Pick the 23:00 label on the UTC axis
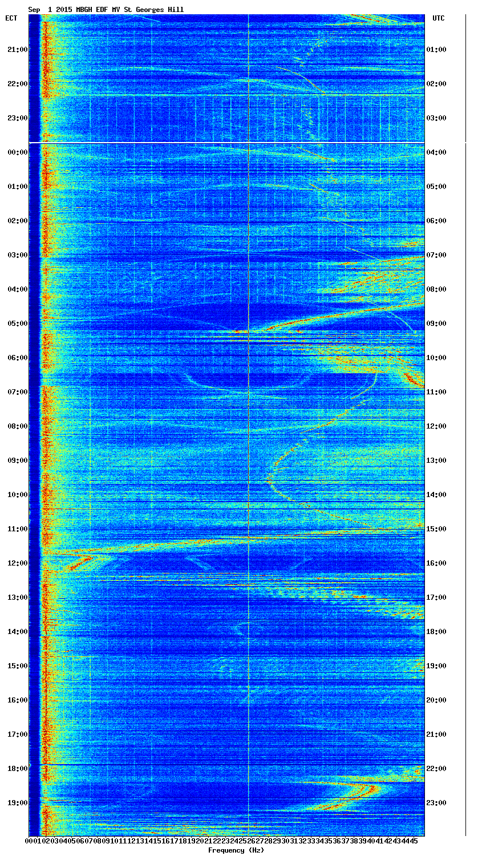This screenshot has width=486, height=856. click(x=436, y=803)
